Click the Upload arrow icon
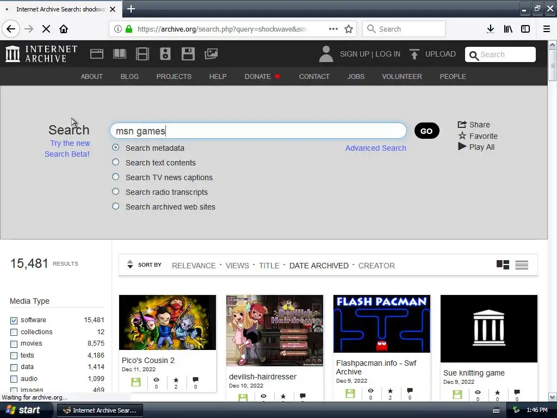The image size is (557, 418). click(414, 54)
